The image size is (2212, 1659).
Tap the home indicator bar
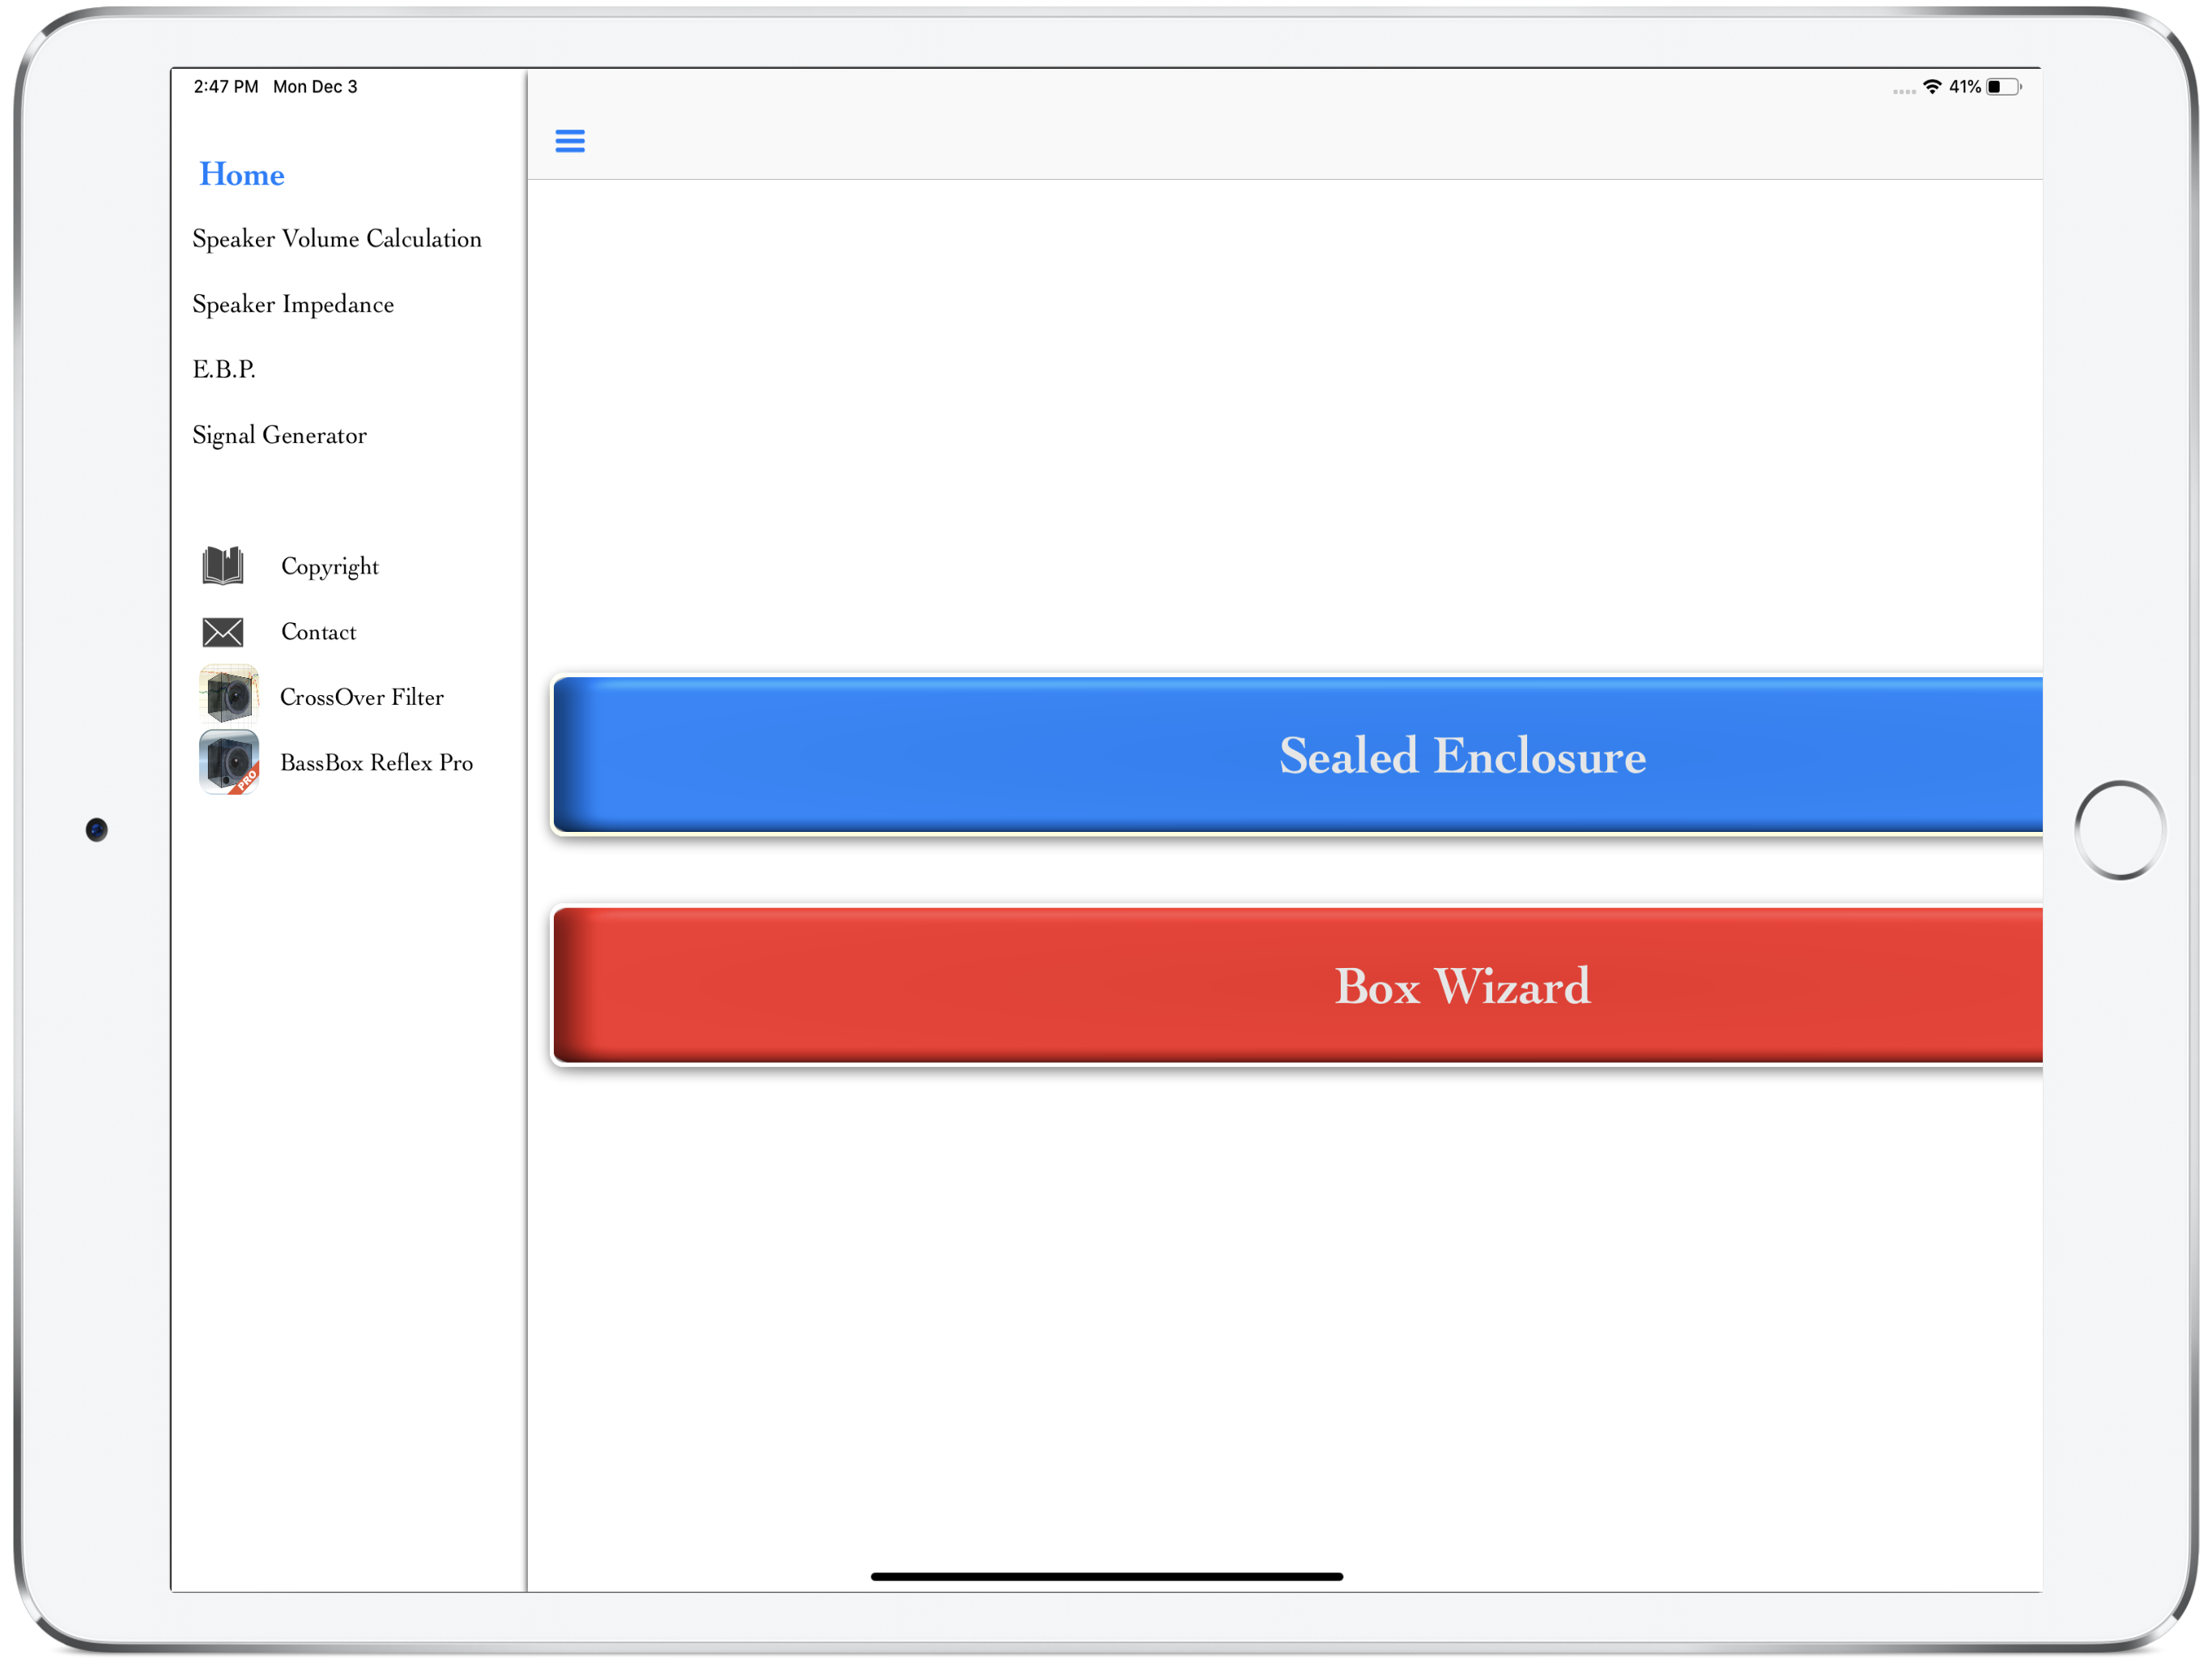coord(1107,1576)
